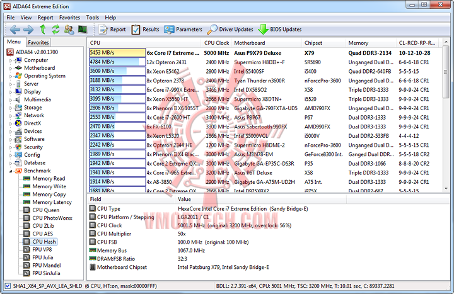The image size is (454, 294).
Task: Select the 5453 MB/s result bar
Action: coord(117,53)
